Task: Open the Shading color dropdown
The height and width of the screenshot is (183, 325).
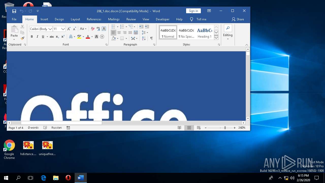Action: pyautogui.click(x=118, y=38)
